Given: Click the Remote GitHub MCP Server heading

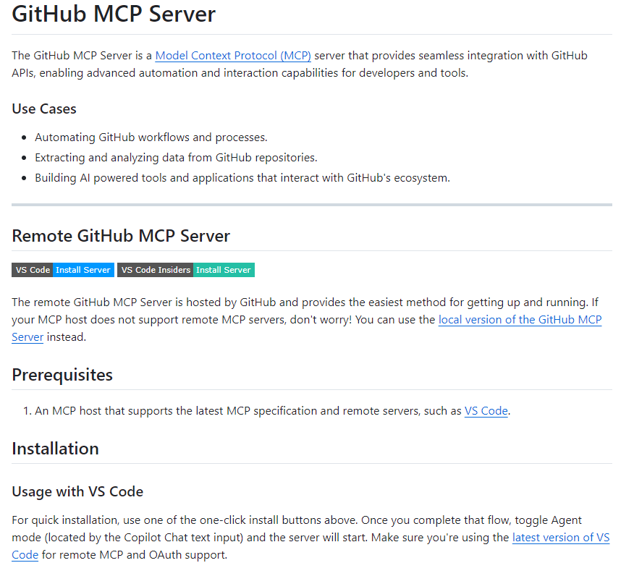Looking at the screenshot, I should point(121,236).
